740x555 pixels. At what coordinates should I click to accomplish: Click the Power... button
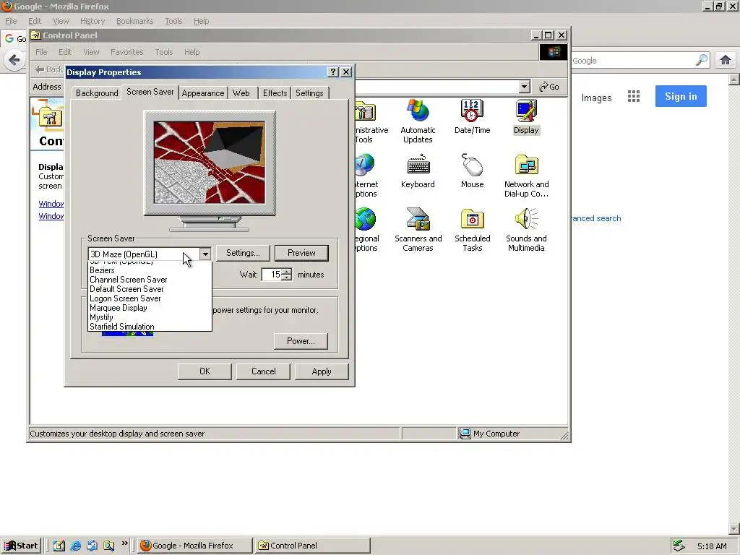click(301, 341)
